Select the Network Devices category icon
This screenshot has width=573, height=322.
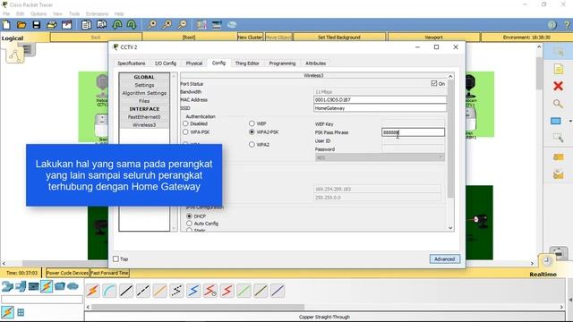pos(7,286)
